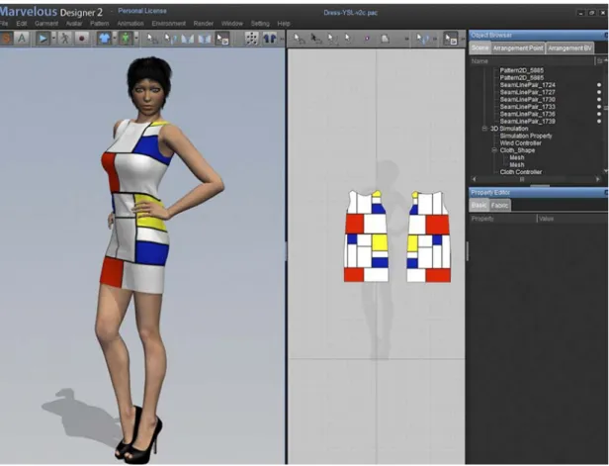The image size is (609, 466).
Task: Collapse the Cloth_Shape tree node
Action: coord(494,150)
